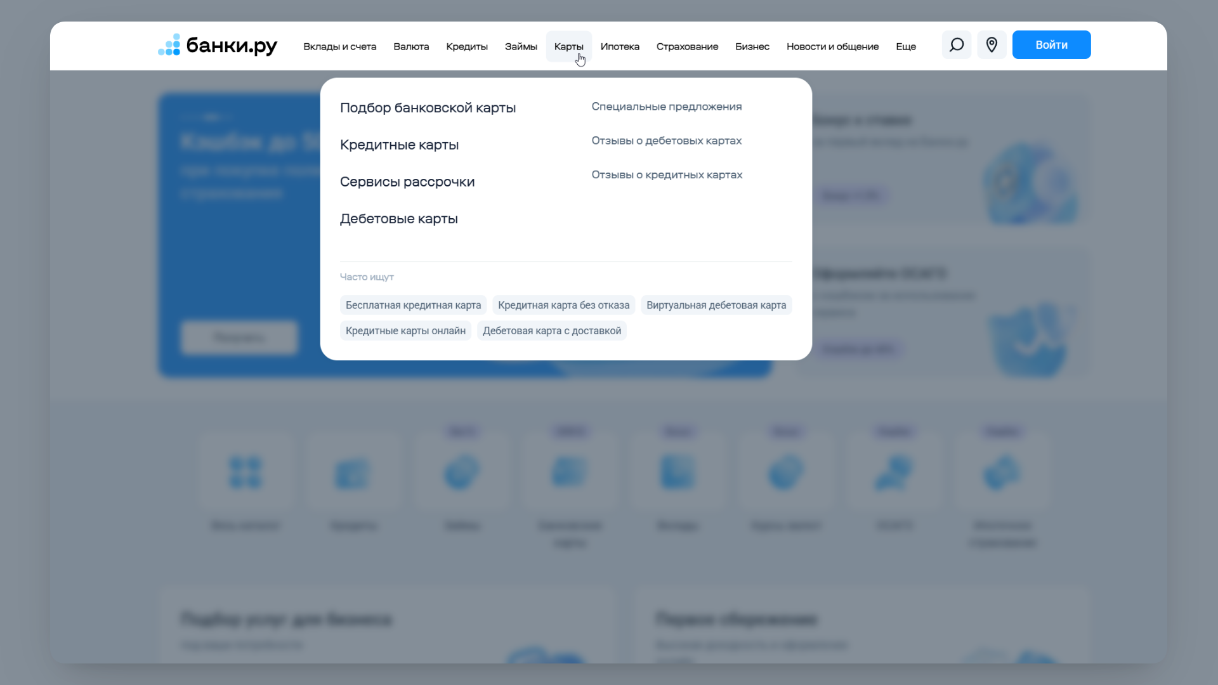Image resolution: width=1218 pixels, height=685 pixels.
Task: Click the Дебетовая карта с доставкой tag
Action: coord(551,331)
